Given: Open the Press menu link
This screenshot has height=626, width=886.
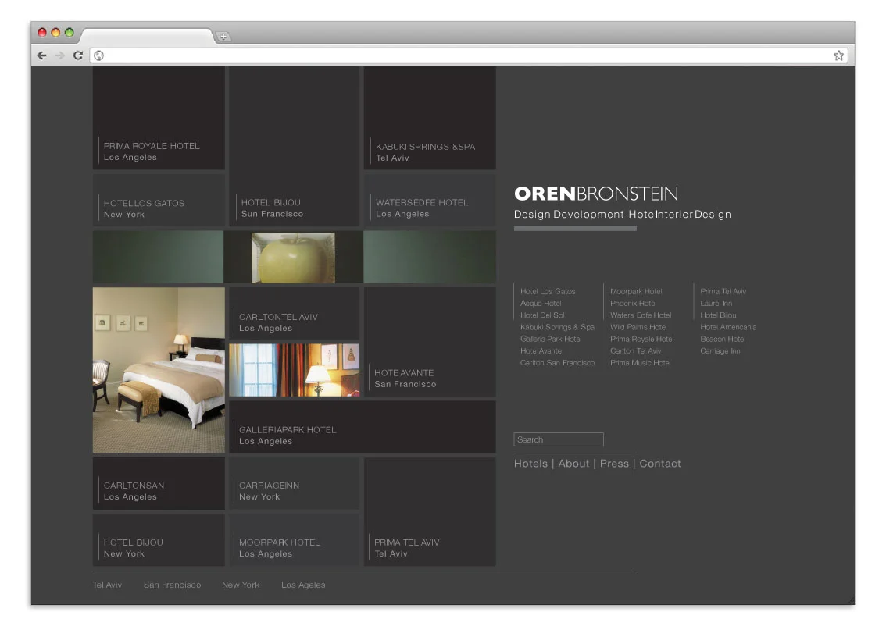Looking at the screenshot, I should tap(614, 464).
